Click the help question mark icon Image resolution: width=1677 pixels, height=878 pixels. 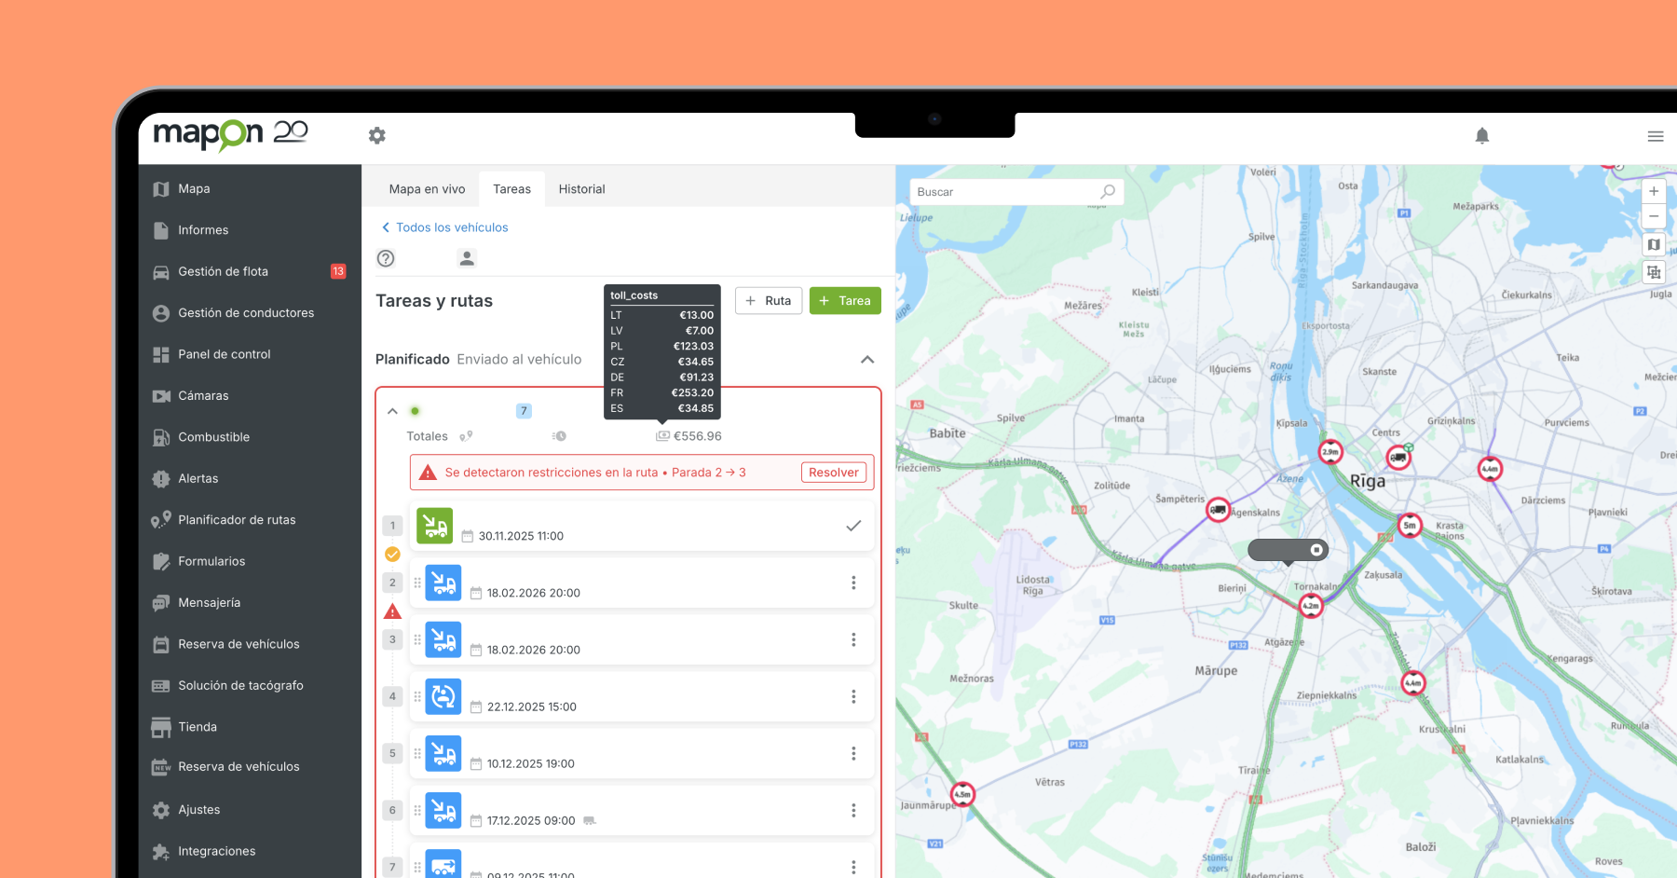tap(386, 258)
